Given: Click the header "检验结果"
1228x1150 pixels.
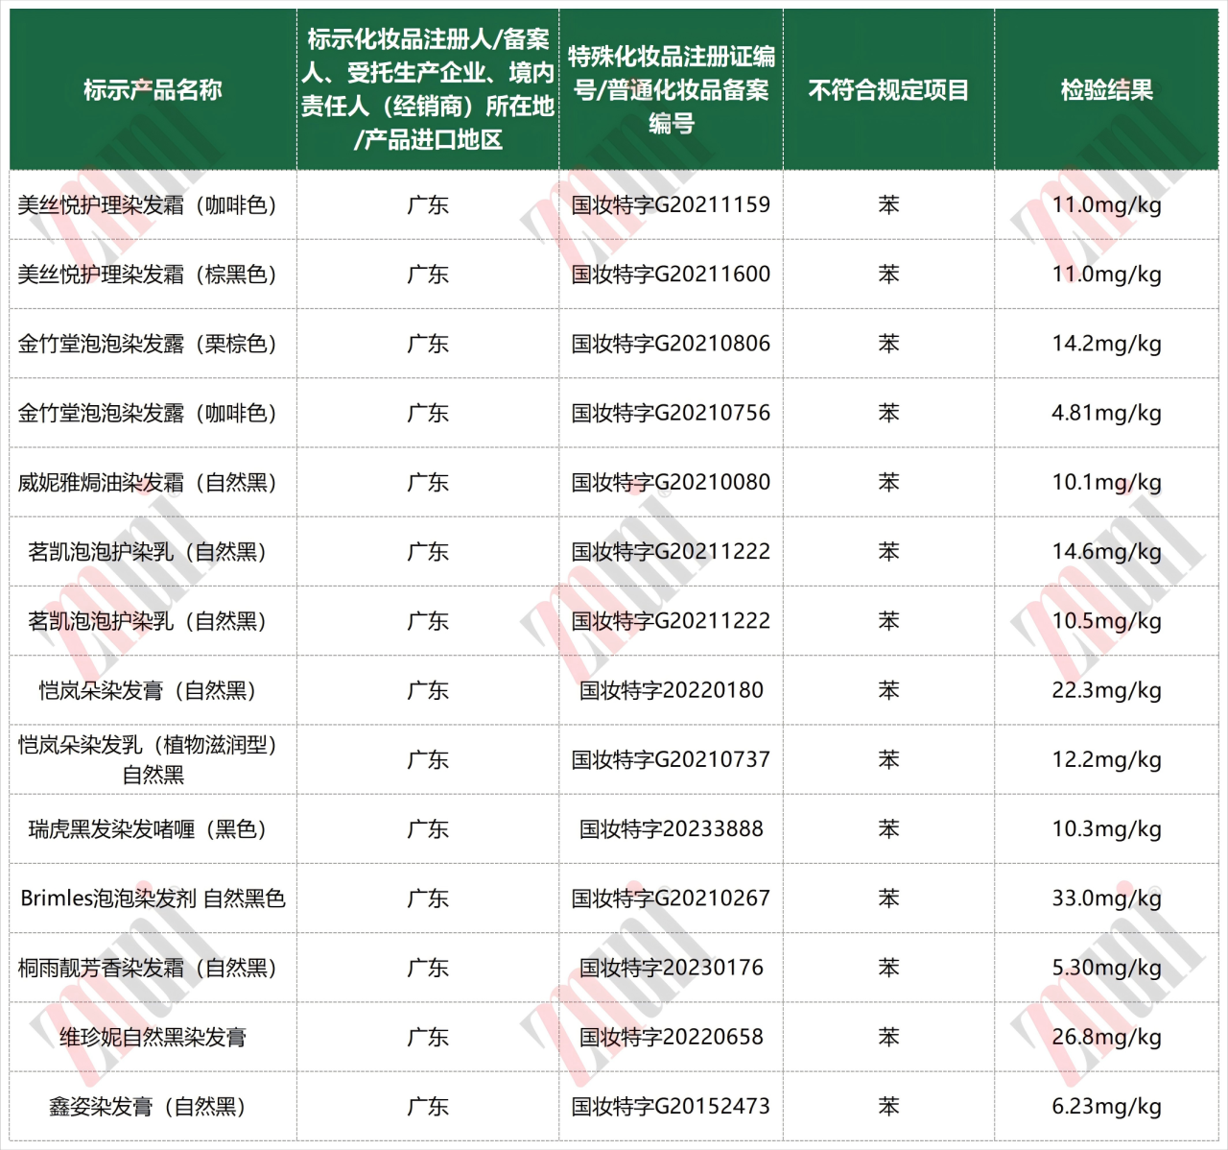Looking at the screenshot, I should pos(1106,90).
